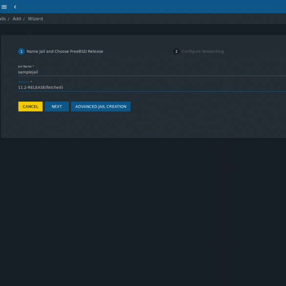Go to the Configure Networking step
286x286 pixels.
202,51
